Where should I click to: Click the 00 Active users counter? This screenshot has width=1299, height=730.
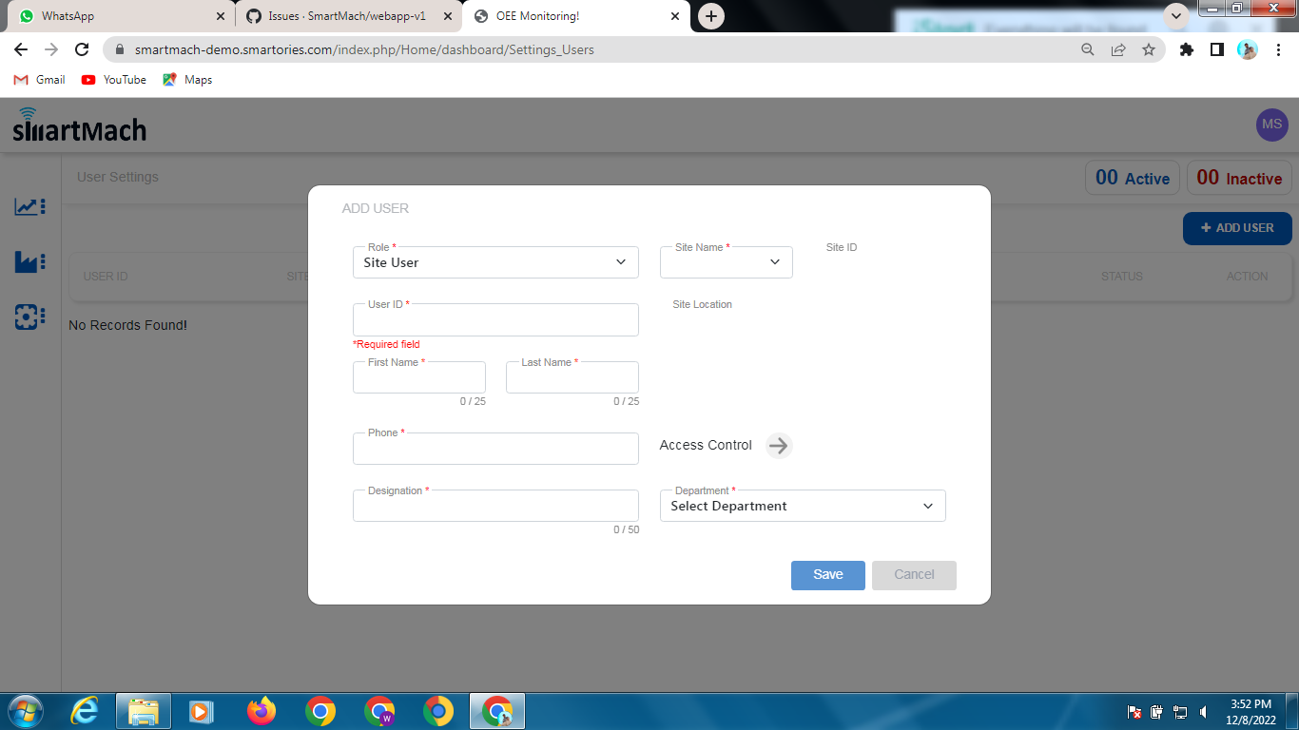point(1132,178)
